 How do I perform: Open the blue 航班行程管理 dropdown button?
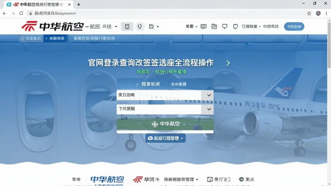[x=165, y=138]
